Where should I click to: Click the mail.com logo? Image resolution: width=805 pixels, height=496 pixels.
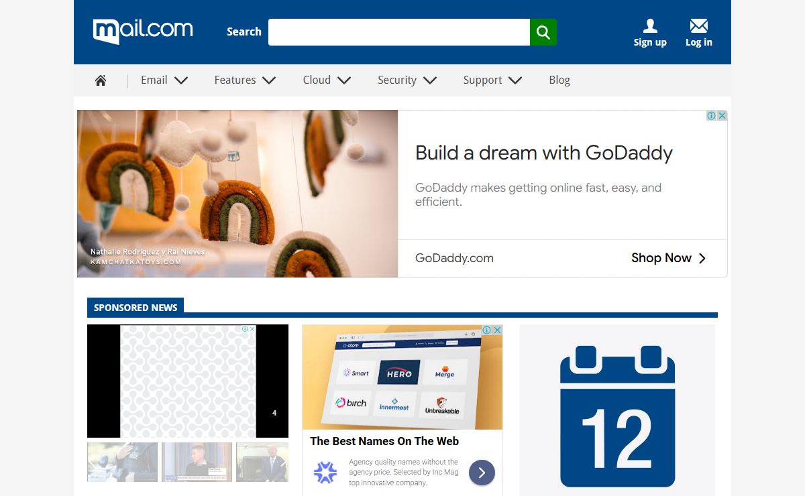coord(143,31)
